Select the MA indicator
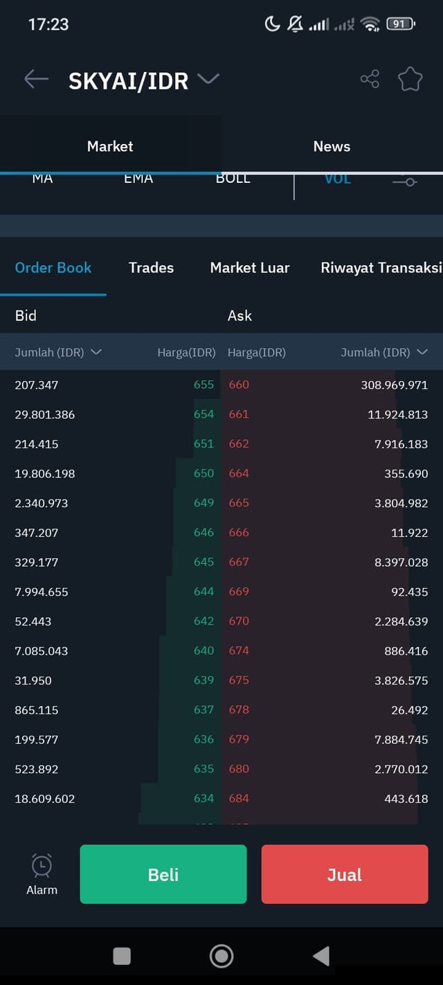The width and height of the screenshot is (443, 985). [42, 179]
